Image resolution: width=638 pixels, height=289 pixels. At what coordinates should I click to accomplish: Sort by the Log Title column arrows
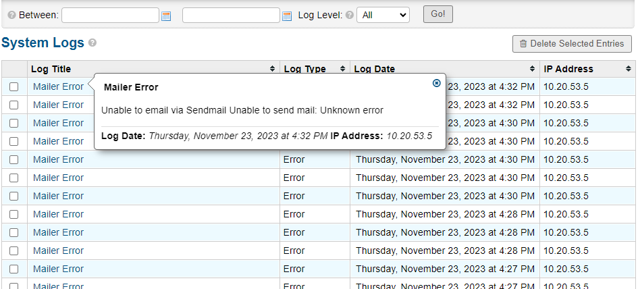[x=273, y=69]
